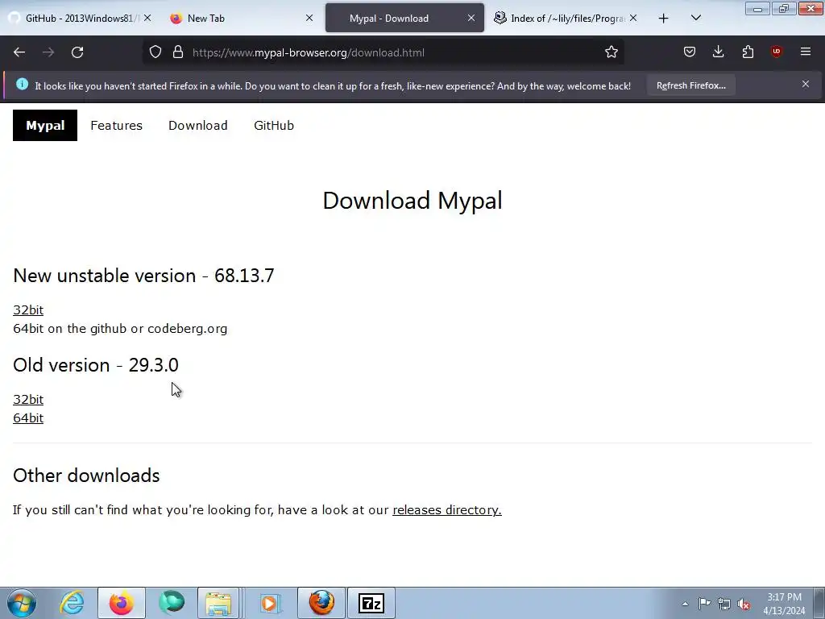Open the Download navigation link
The image size is (825, 619).
pyautogui.click(x=198, y=125)
